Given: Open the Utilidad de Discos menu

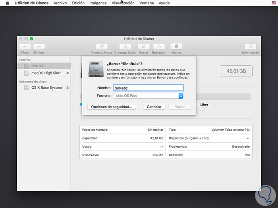Looking at the screenshot, I should [31, 3].
